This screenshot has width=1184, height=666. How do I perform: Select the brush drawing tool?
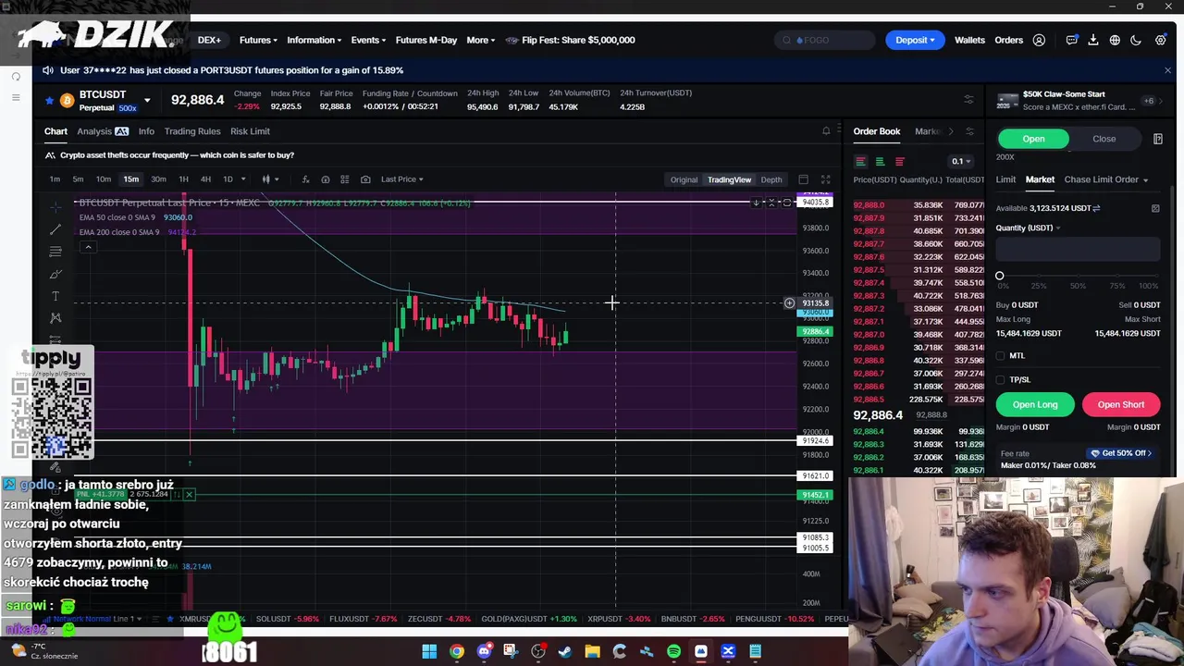(x=55, y=274)
